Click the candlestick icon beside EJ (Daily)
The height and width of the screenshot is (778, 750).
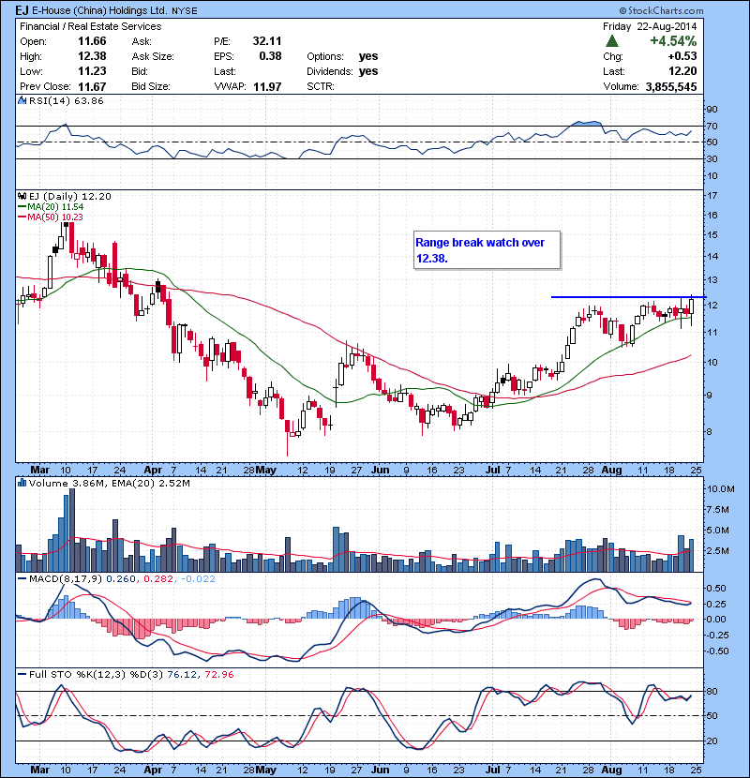22,196
